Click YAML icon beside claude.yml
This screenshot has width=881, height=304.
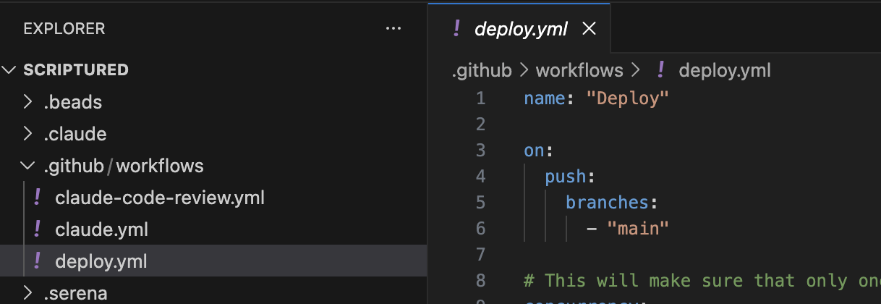[38, 229]
